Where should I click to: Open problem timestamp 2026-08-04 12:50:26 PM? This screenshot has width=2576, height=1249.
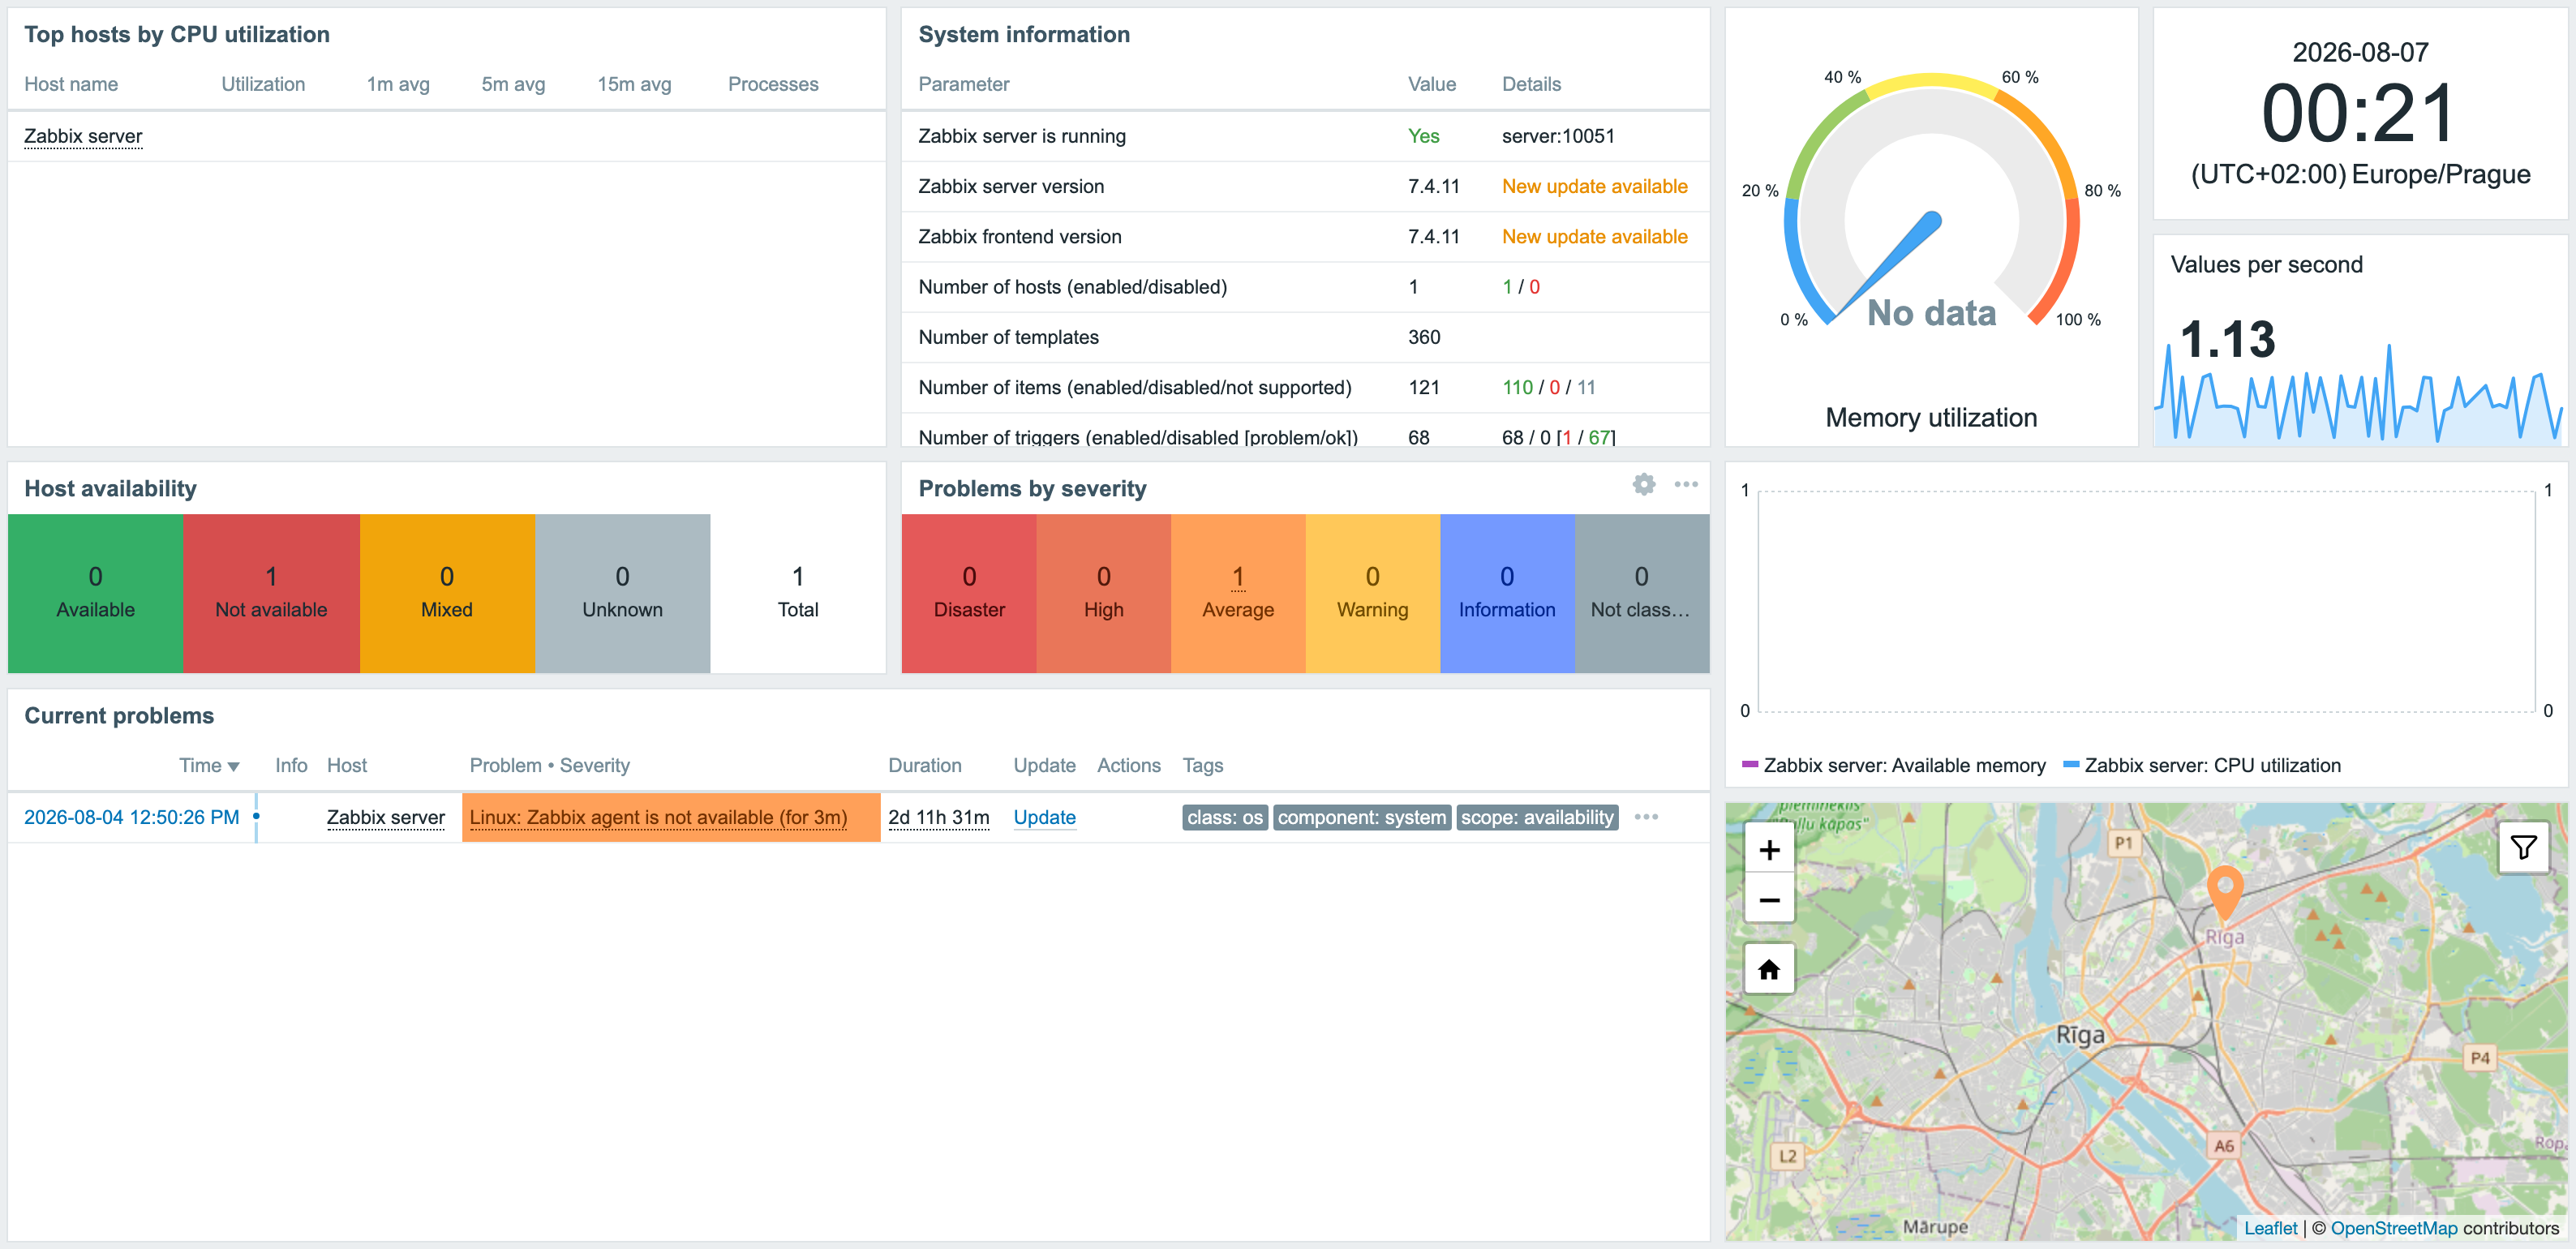click(131, 818)
